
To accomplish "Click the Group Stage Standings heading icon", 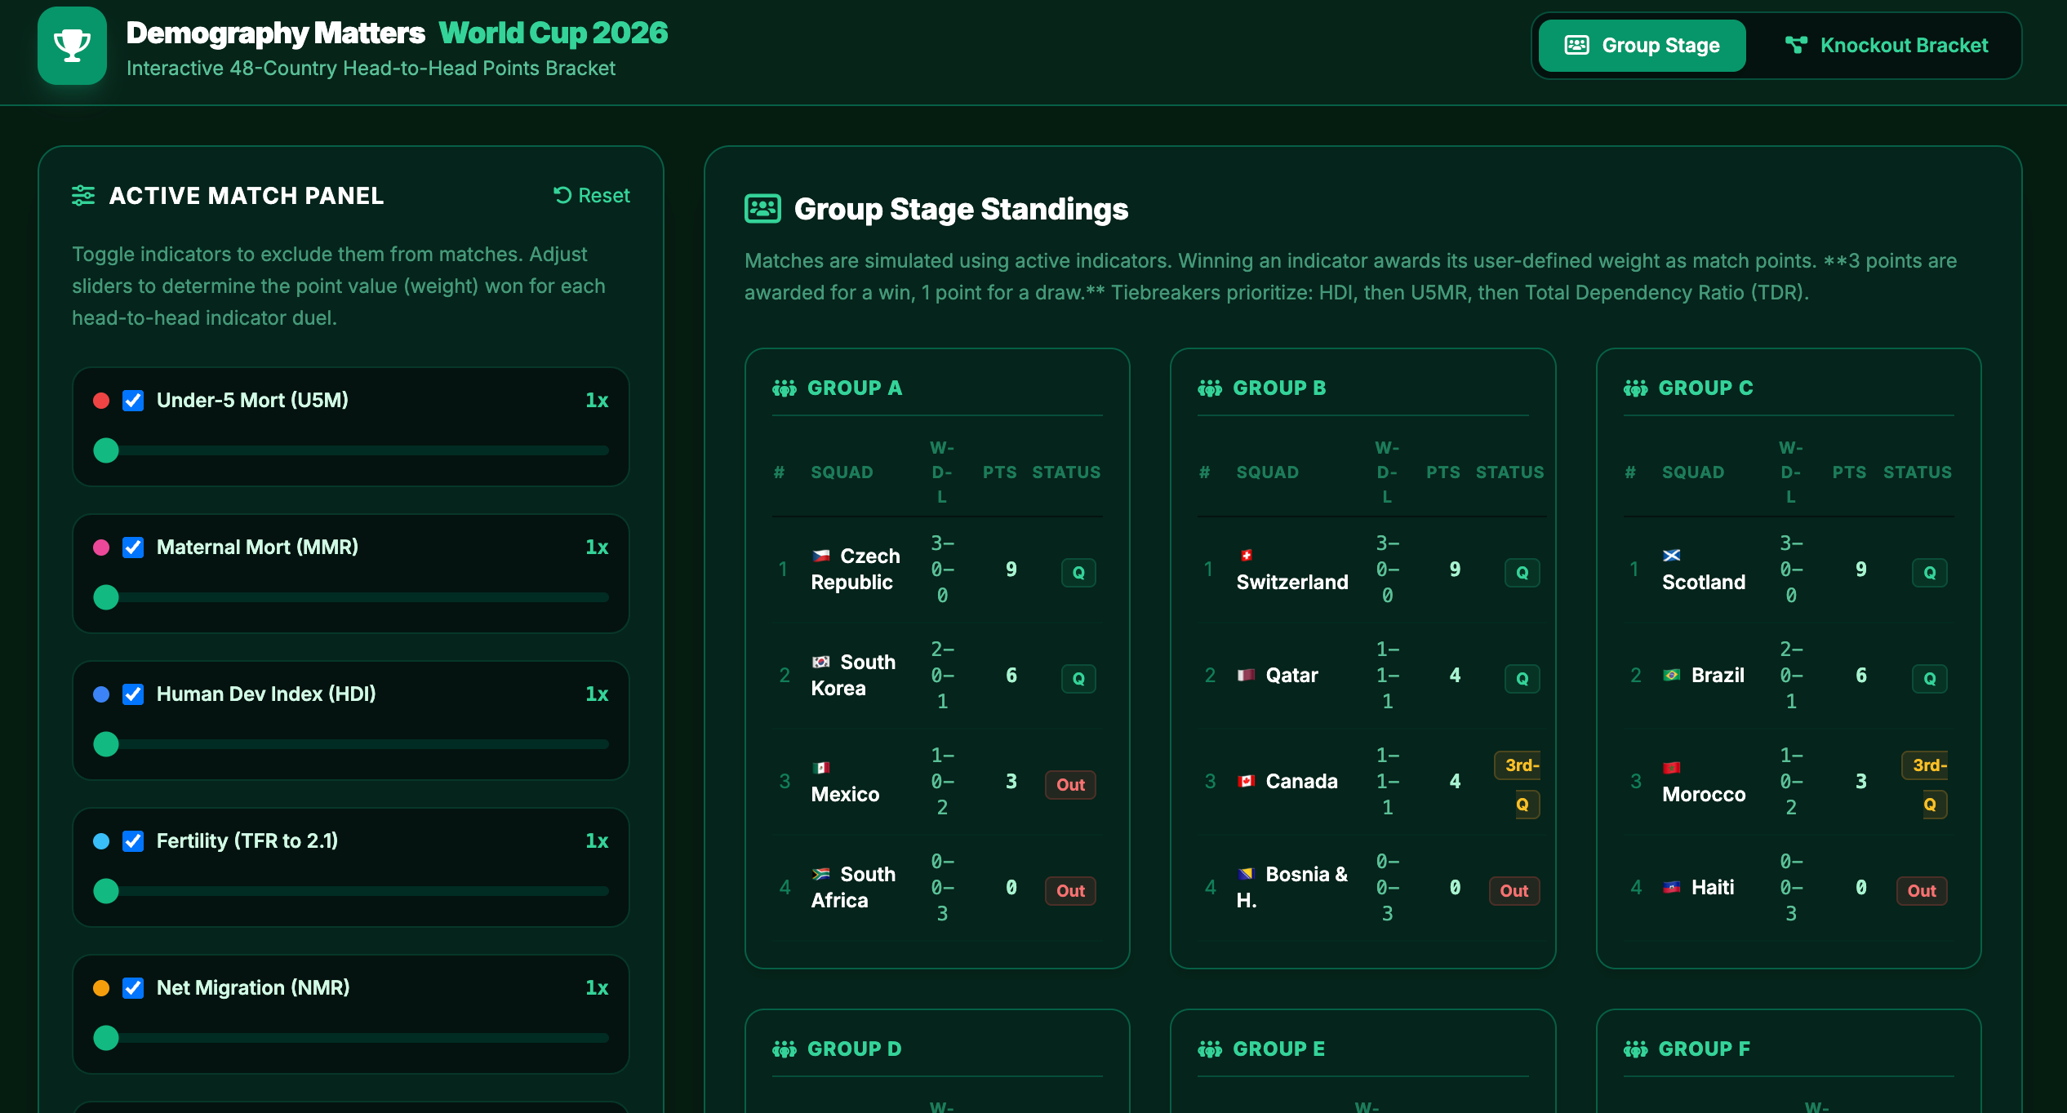I will coord(762,209).
